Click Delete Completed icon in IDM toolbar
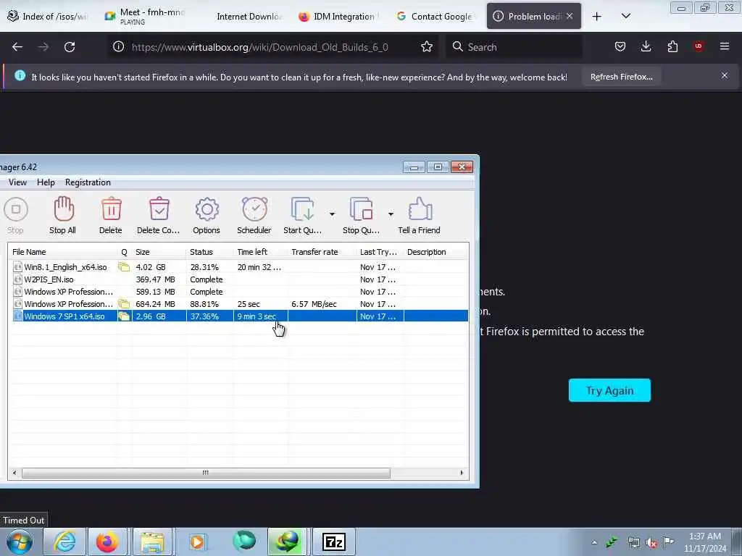Viewport: 742px width, 556px height. [x=159, y=209]
